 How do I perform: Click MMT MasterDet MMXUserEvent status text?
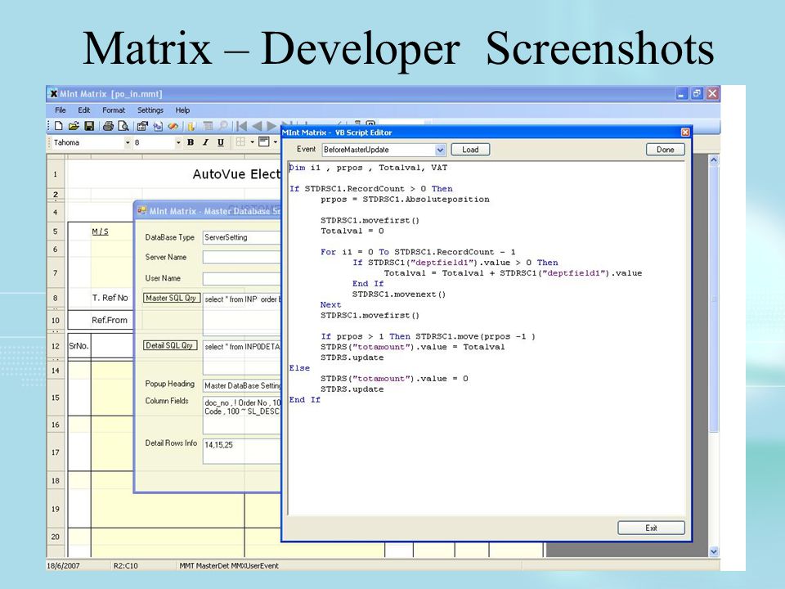tap(229, 565)
